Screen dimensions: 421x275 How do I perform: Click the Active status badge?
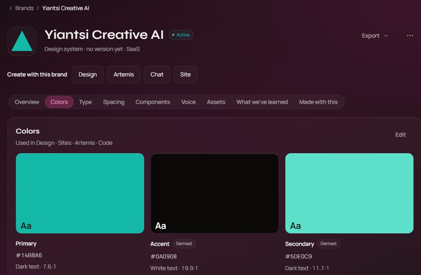(x=181, y=35)
